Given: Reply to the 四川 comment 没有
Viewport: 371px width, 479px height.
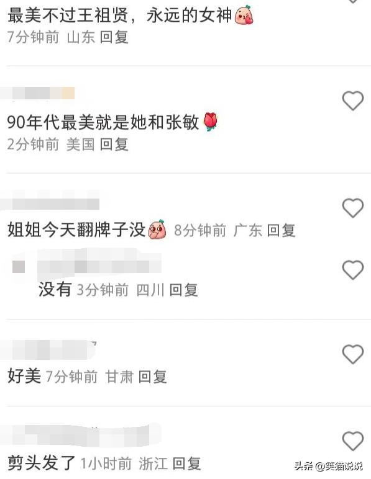Looking at the screenshot, I should coord(183,290).
